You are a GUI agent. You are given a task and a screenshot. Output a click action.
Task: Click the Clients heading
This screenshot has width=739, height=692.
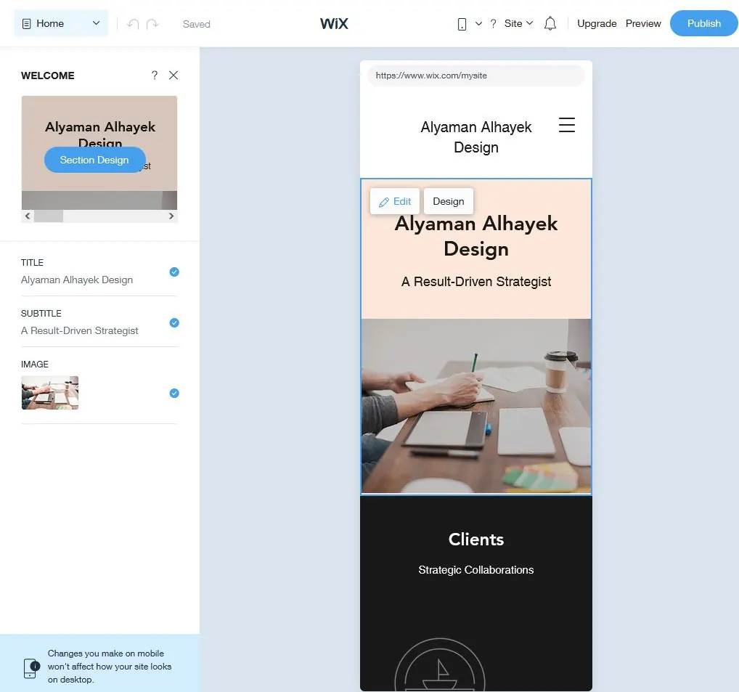click(x=476, y=540)
